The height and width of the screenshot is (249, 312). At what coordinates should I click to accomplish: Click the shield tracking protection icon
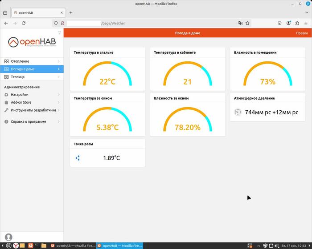56,23
